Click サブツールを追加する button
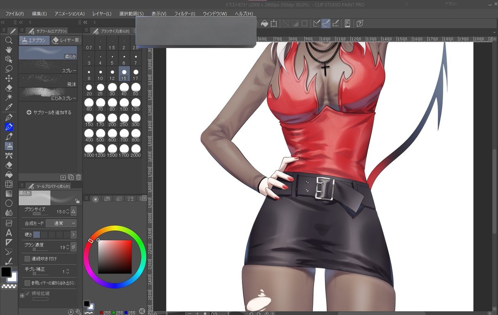The height and width of the screenshot is (315, 498). (x=49, y=112)
